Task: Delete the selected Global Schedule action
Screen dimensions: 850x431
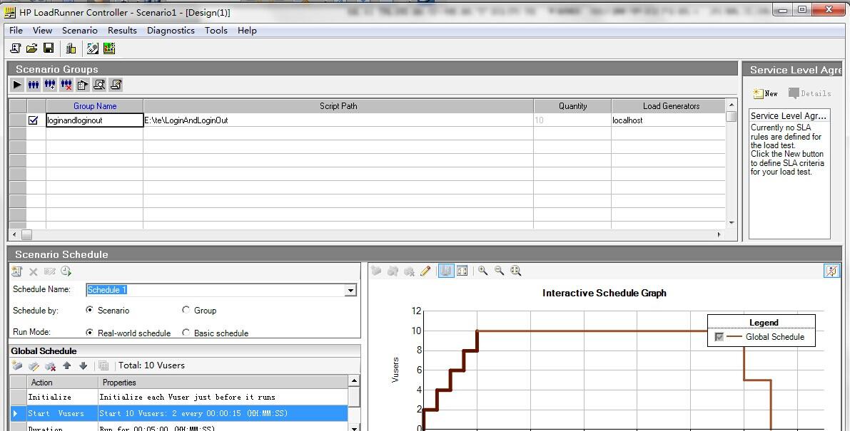Action: (x=51, y=366)
